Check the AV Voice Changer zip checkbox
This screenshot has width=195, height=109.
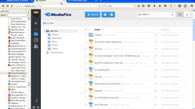(x=86, y=56)
